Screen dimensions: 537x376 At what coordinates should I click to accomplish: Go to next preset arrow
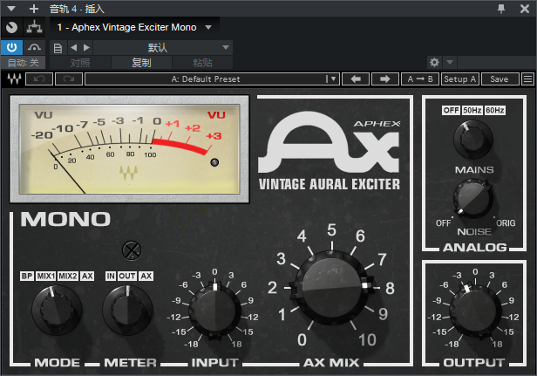(86, 48)
